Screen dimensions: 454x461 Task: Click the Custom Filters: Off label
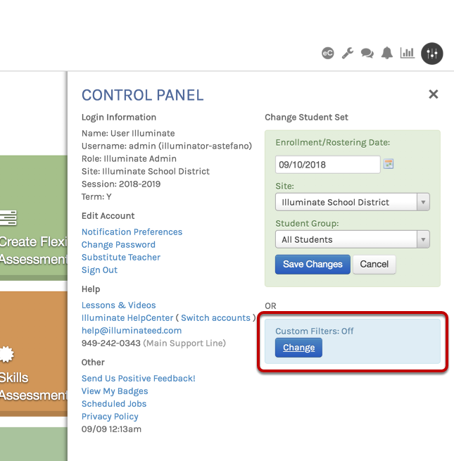tap(315, 331)
